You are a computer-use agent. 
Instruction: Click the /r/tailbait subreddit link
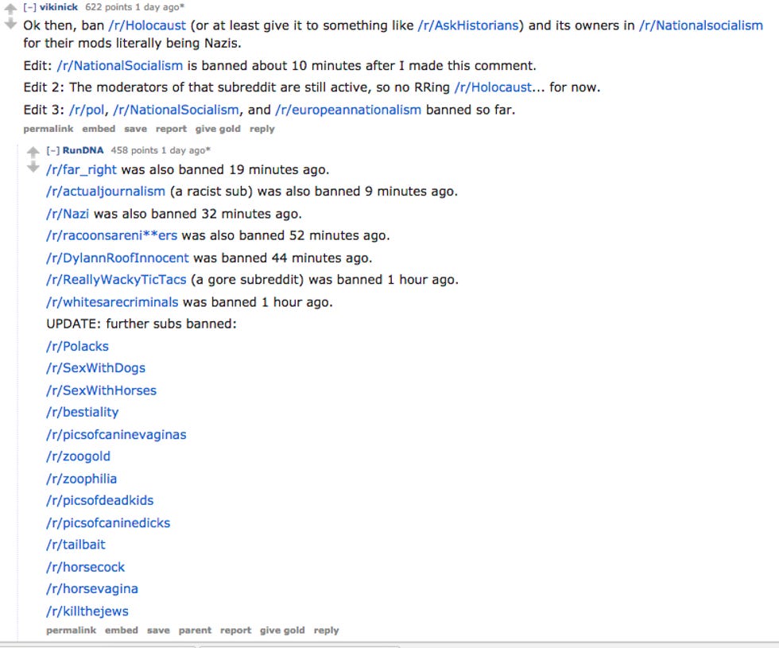pos(76,545)
